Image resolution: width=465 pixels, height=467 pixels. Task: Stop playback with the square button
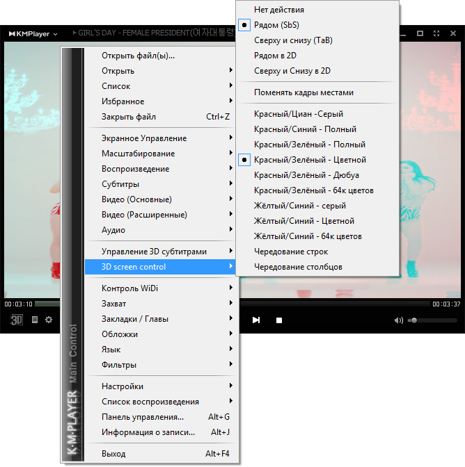coord(279,320)
